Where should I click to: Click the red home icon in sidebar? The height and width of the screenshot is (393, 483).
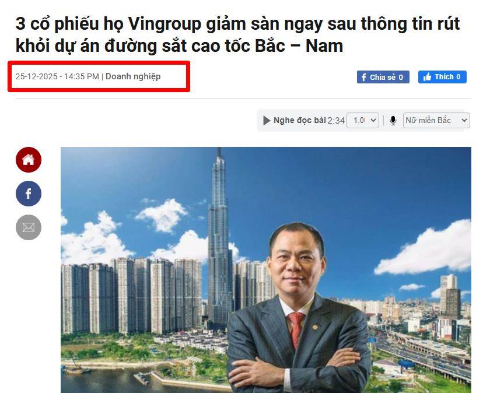29,160
